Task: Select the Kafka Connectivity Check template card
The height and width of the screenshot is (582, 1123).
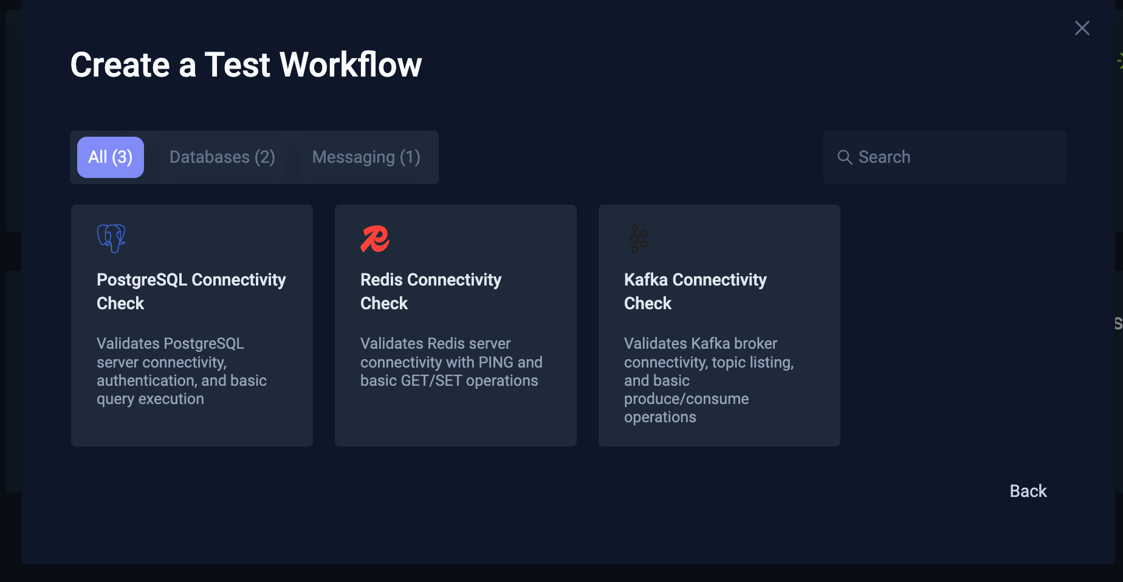Action: click(719, 325)
